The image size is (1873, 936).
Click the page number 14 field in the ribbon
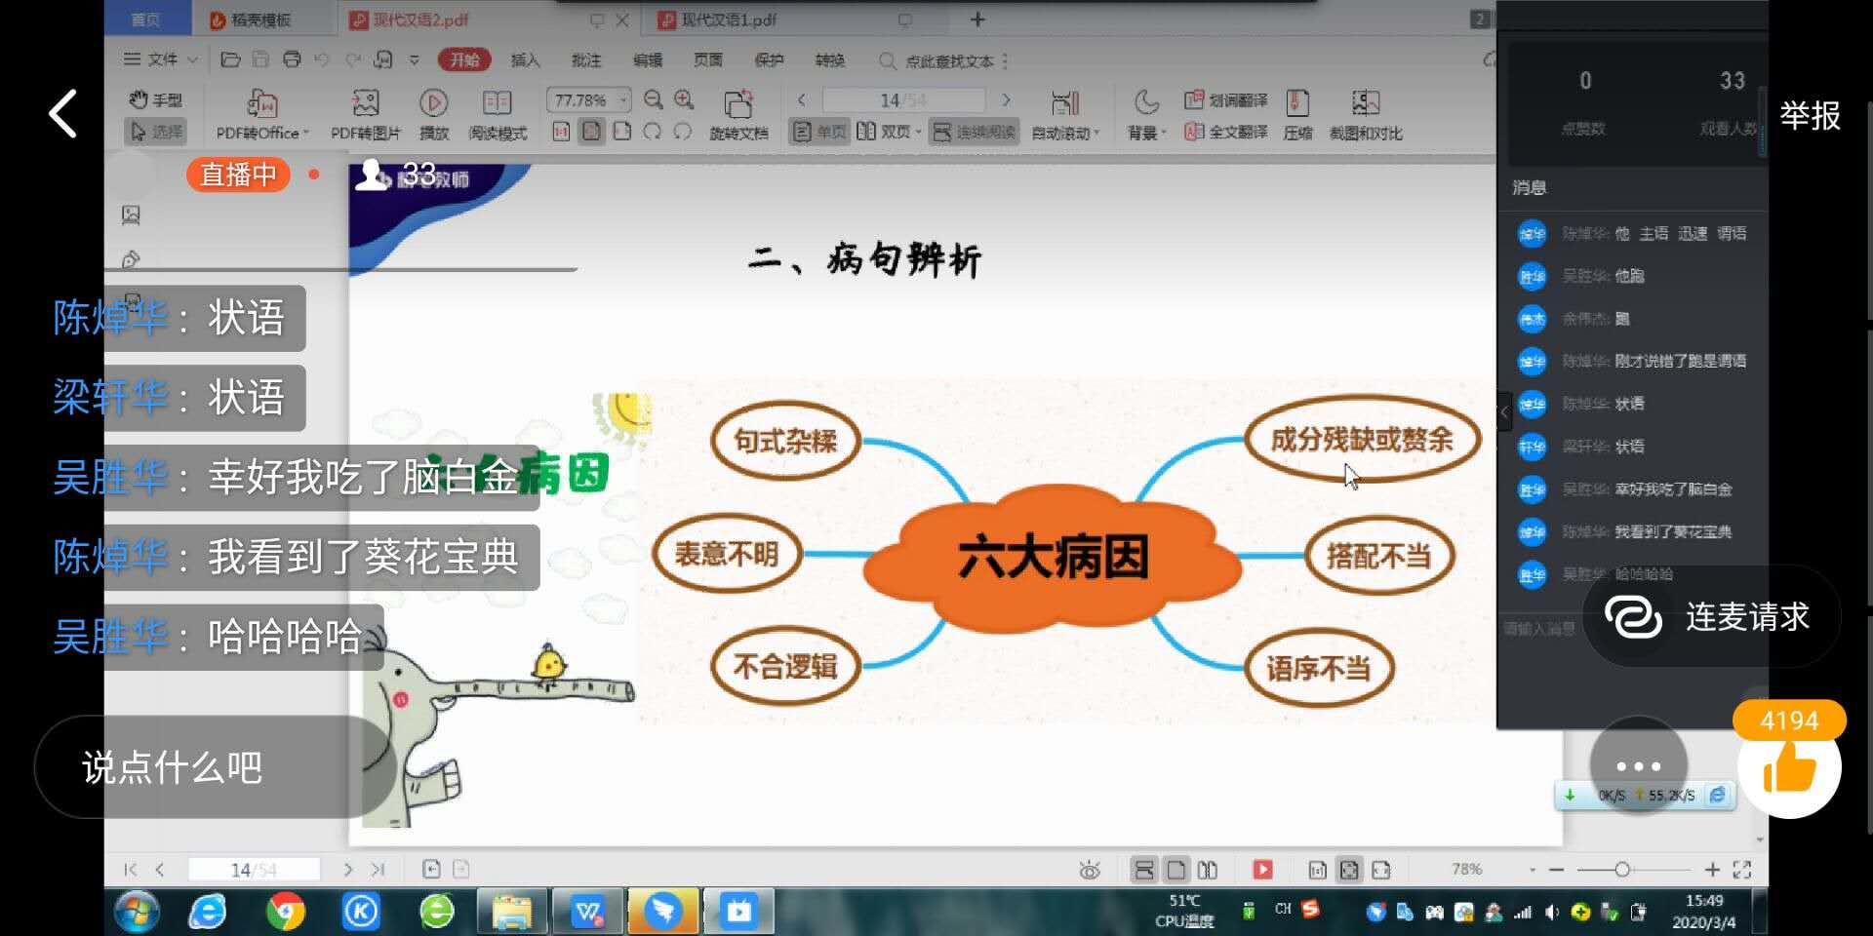(x=903, y=100)
